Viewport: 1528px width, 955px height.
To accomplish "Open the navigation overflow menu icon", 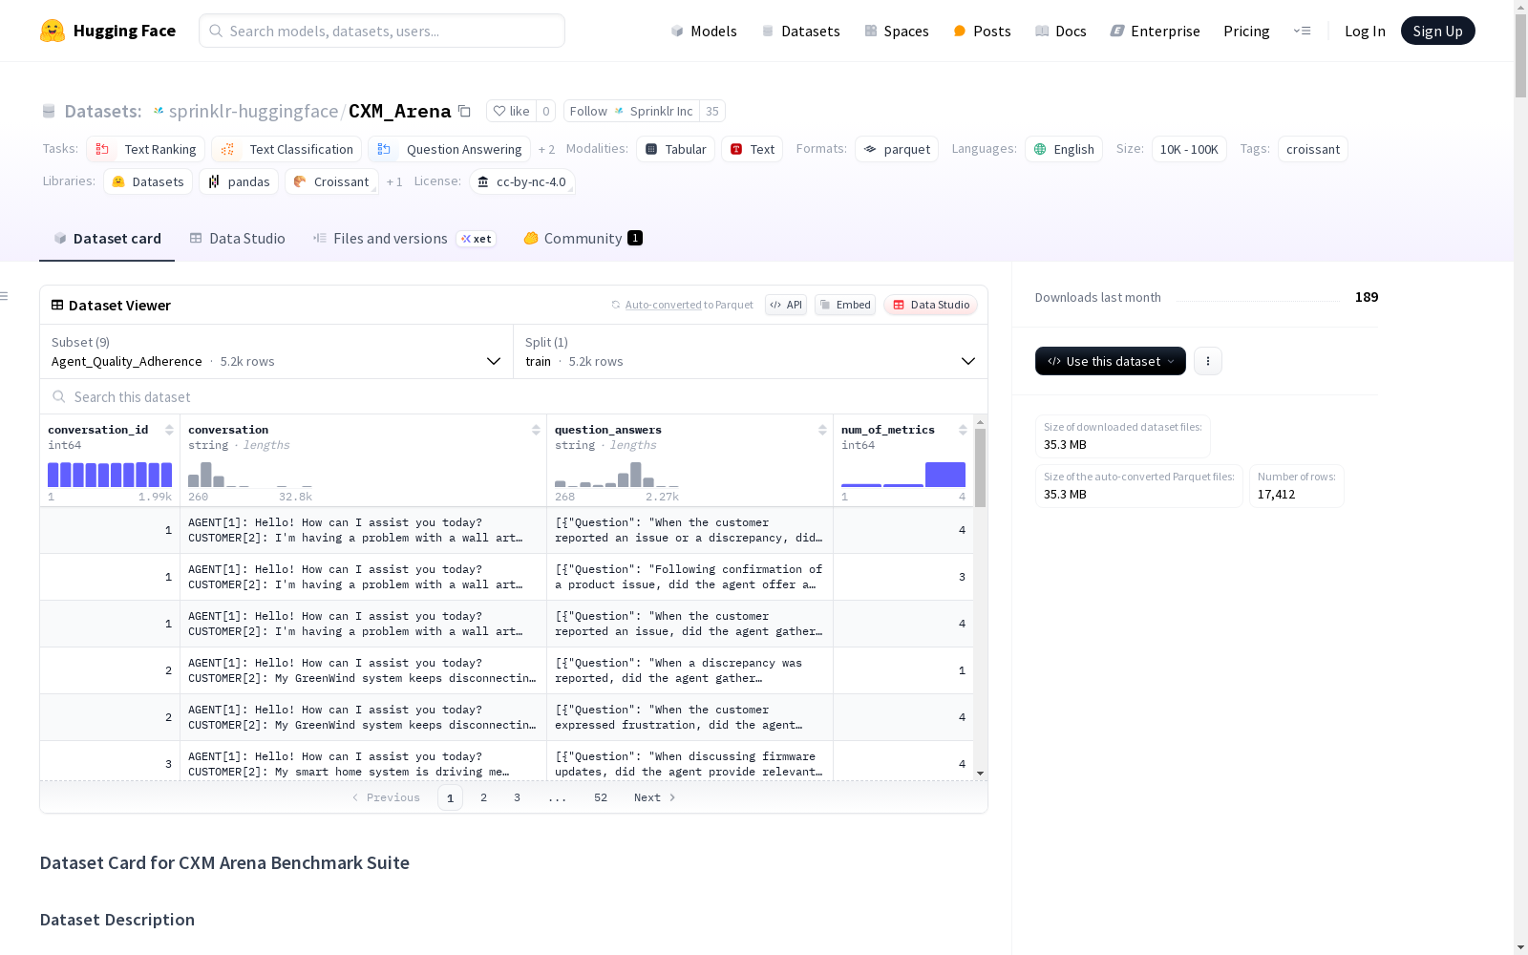I will pyautogui.click(x=1303, y=31).
